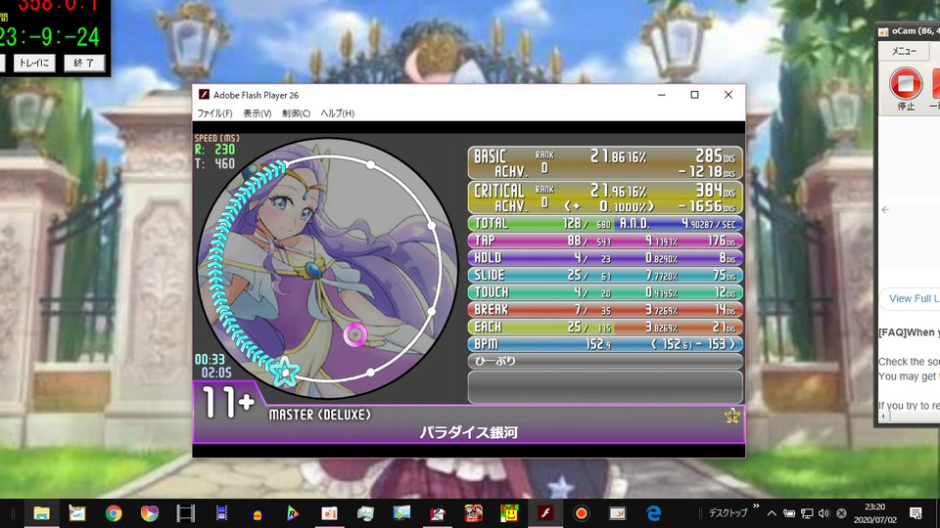
Task: Show hidden system tray icons
Action: tap(772, 513)
